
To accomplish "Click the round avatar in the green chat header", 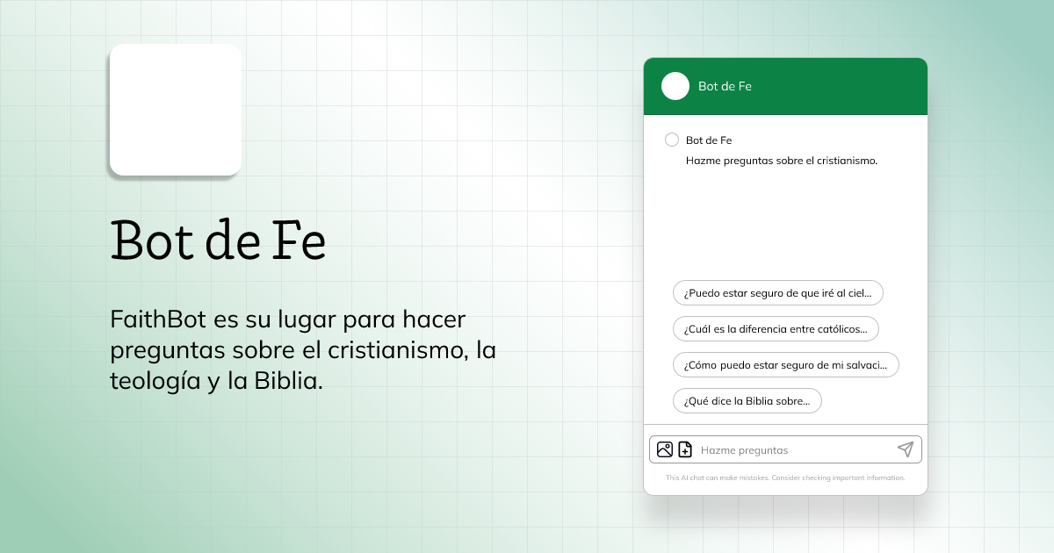I will click(x=675, y=86).
